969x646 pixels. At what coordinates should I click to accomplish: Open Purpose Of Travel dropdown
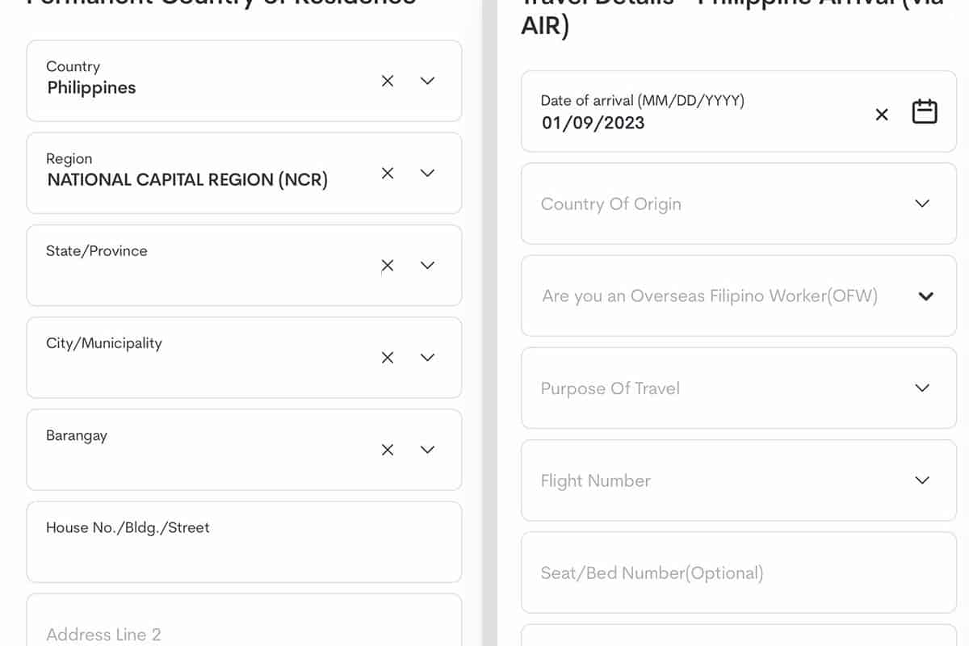(922, 388)
